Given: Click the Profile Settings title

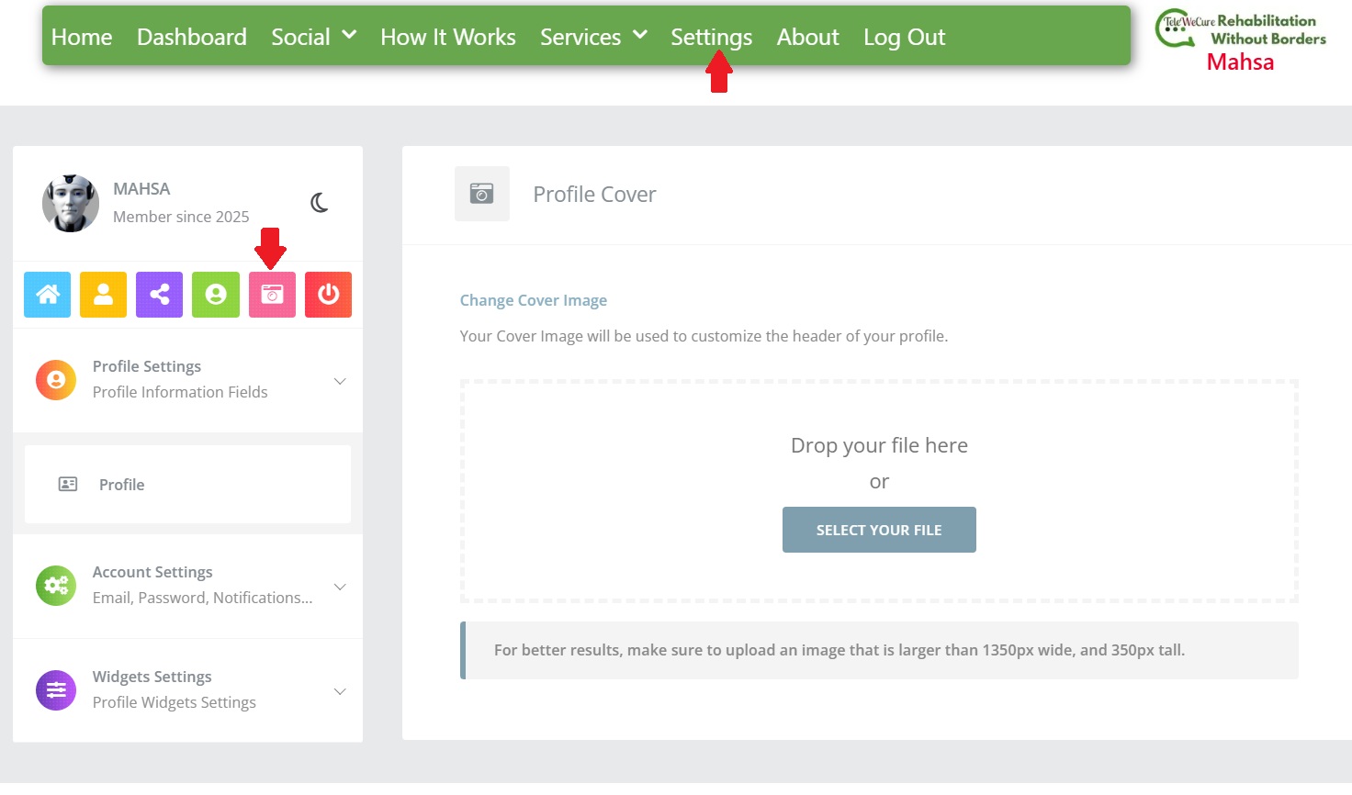Looking at the screenshot, I should coord(147,366).
